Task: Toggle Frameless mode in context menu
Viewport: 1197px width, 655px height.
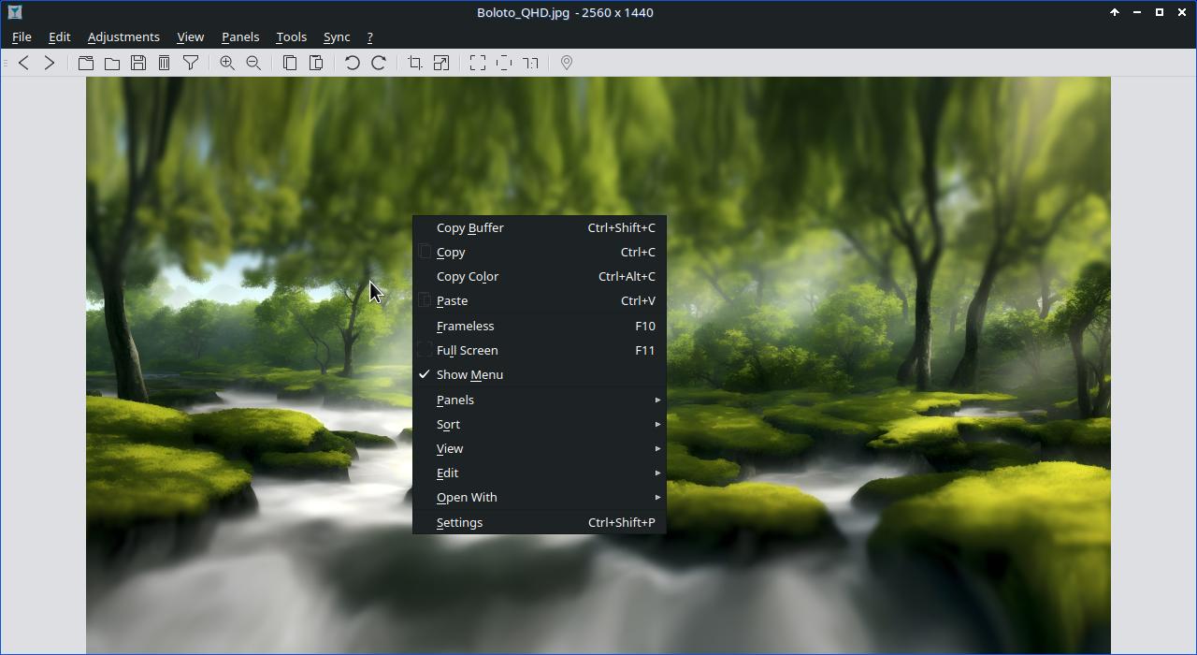Action: 465,326
